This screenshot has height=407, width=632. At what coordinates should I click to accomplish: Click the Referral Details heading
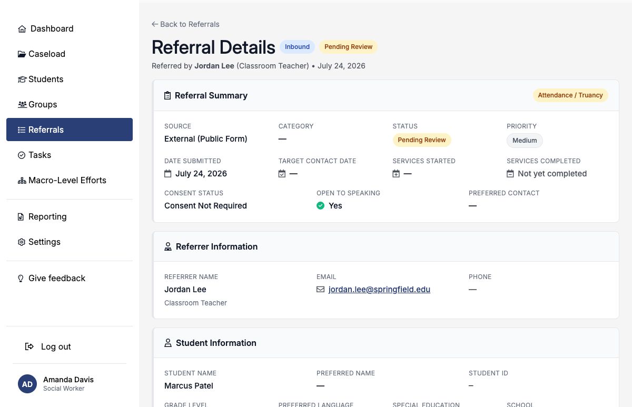213,47
